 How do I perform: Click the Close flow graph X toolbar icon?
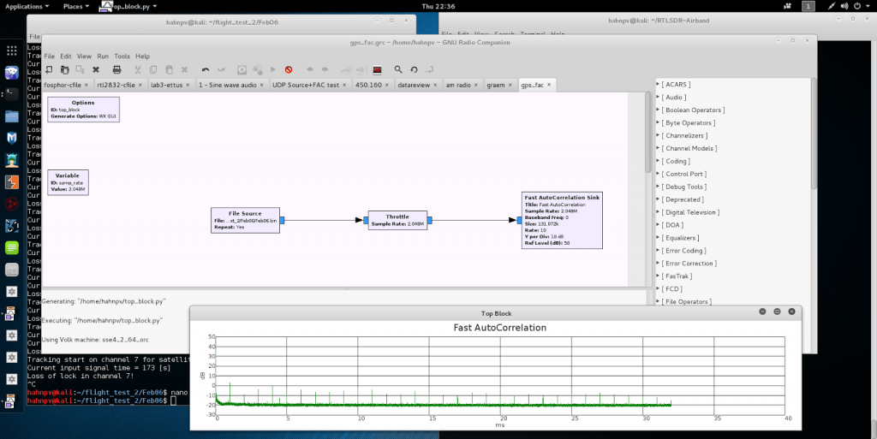96,70
